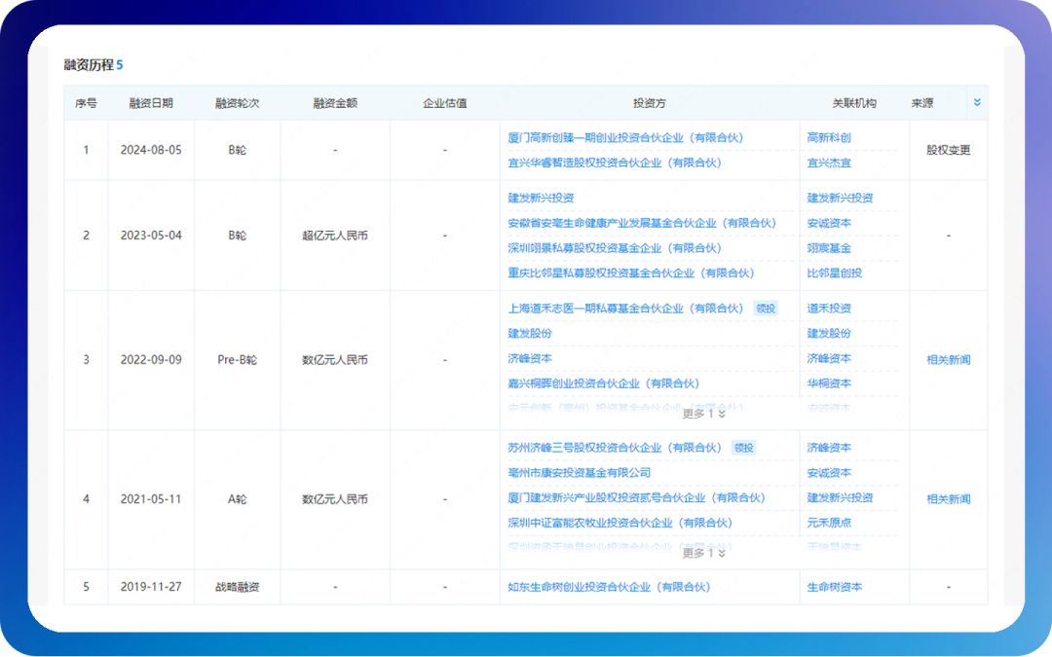Click 战略融资 round cell
1052x657 pixels.
[x=237, y=587]
